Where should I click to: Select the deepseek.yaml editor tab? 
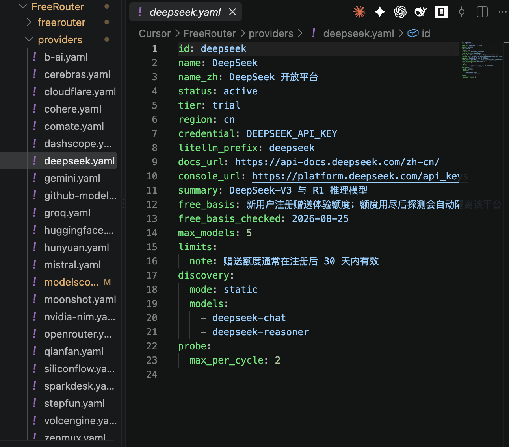[x=186, y=12]
